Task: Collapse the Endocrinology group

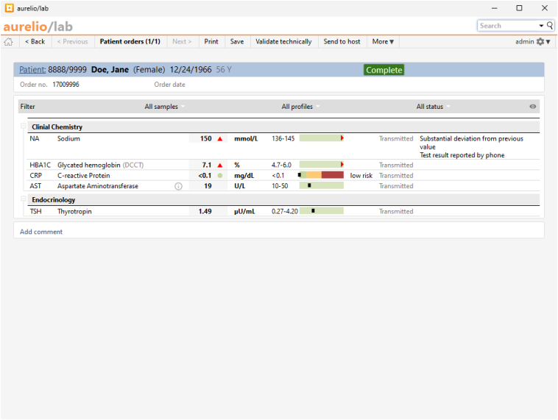Action: tap(24, 200)
